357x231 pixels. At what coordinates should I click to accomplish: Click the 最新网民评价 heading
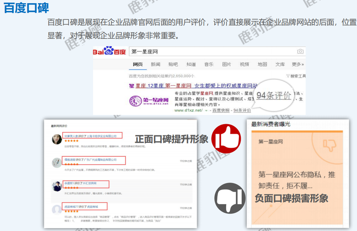[x=59, y=126]
